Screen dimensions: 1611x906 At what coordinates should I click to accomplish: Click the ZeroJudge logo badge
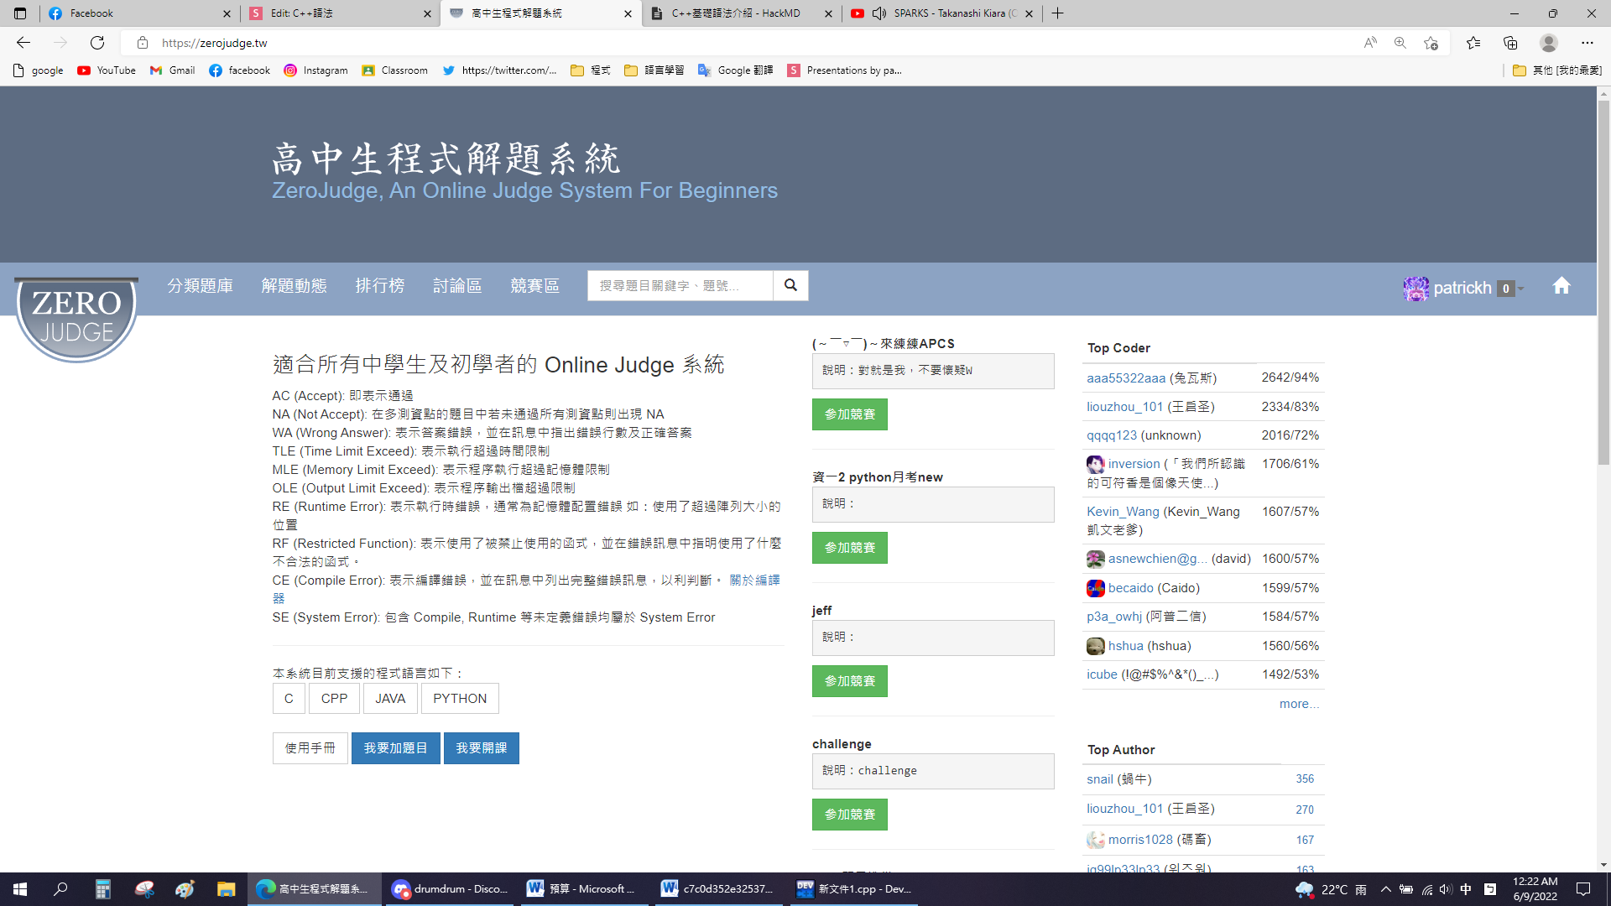tap(76, 319)
